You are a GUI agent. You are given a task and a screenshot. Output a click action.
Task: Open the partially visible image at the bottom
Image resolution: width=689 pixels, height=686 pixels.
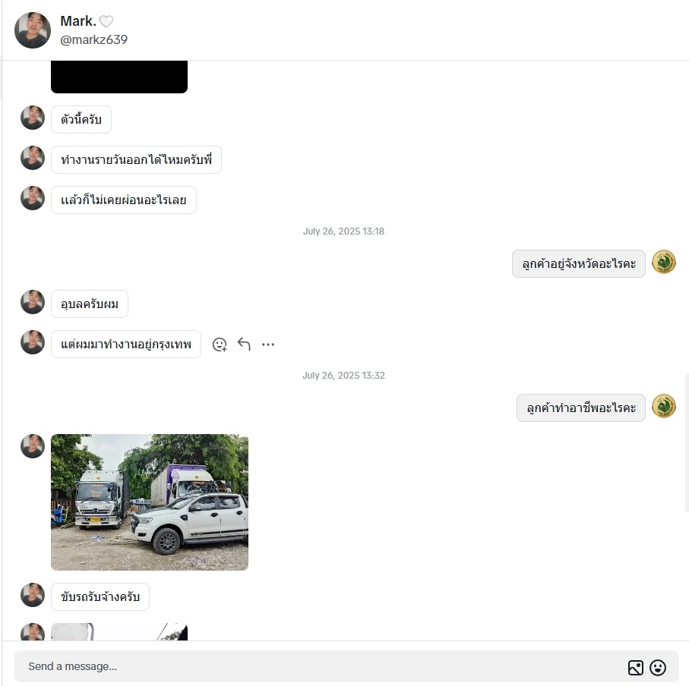pyautogui.click(x=119, y=631)
